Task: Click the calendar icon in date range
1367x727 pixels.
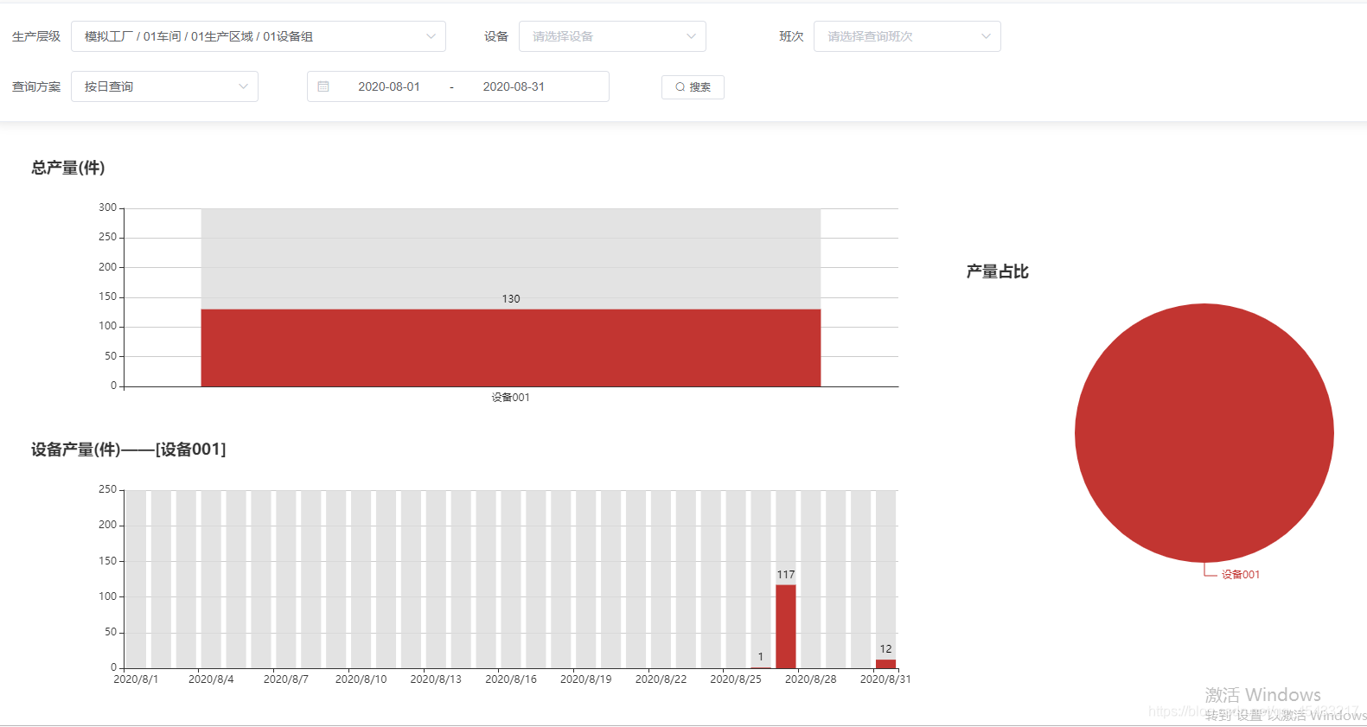Action: point(323,86)
